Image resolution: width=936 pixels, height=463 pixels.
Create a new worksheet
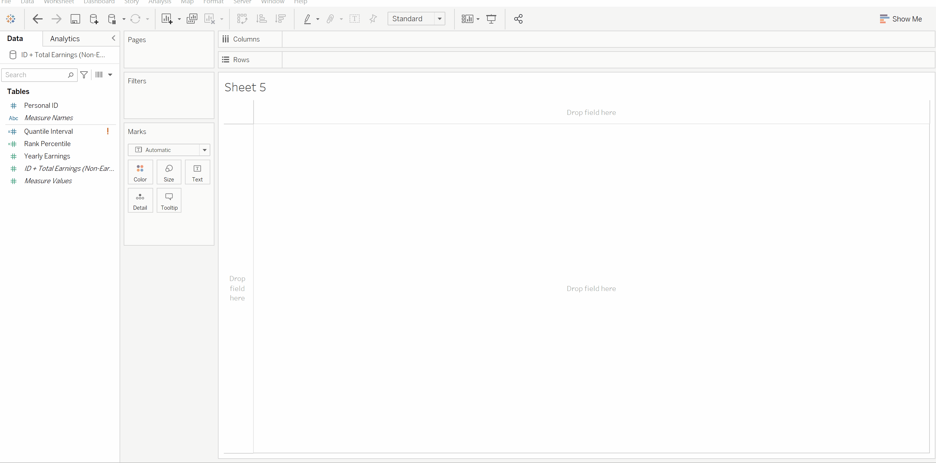tap(167, 19)
